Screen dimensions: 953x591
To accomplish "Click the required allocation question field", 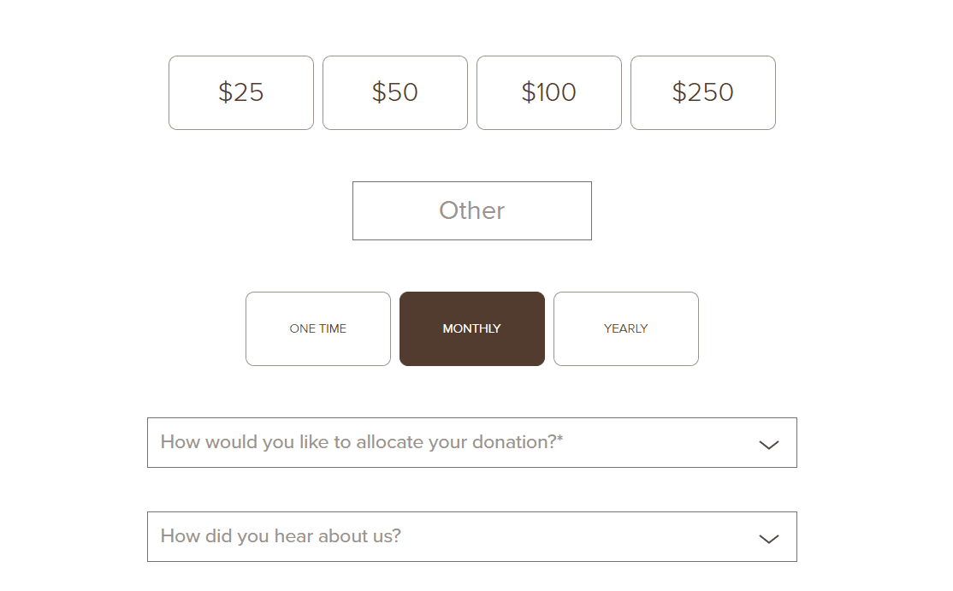I will 471,442.
